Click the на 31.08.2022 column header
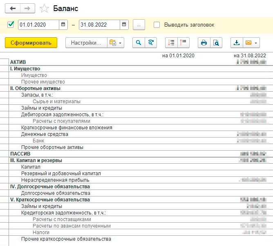The image size is (273, 246). tap(250, 56)
